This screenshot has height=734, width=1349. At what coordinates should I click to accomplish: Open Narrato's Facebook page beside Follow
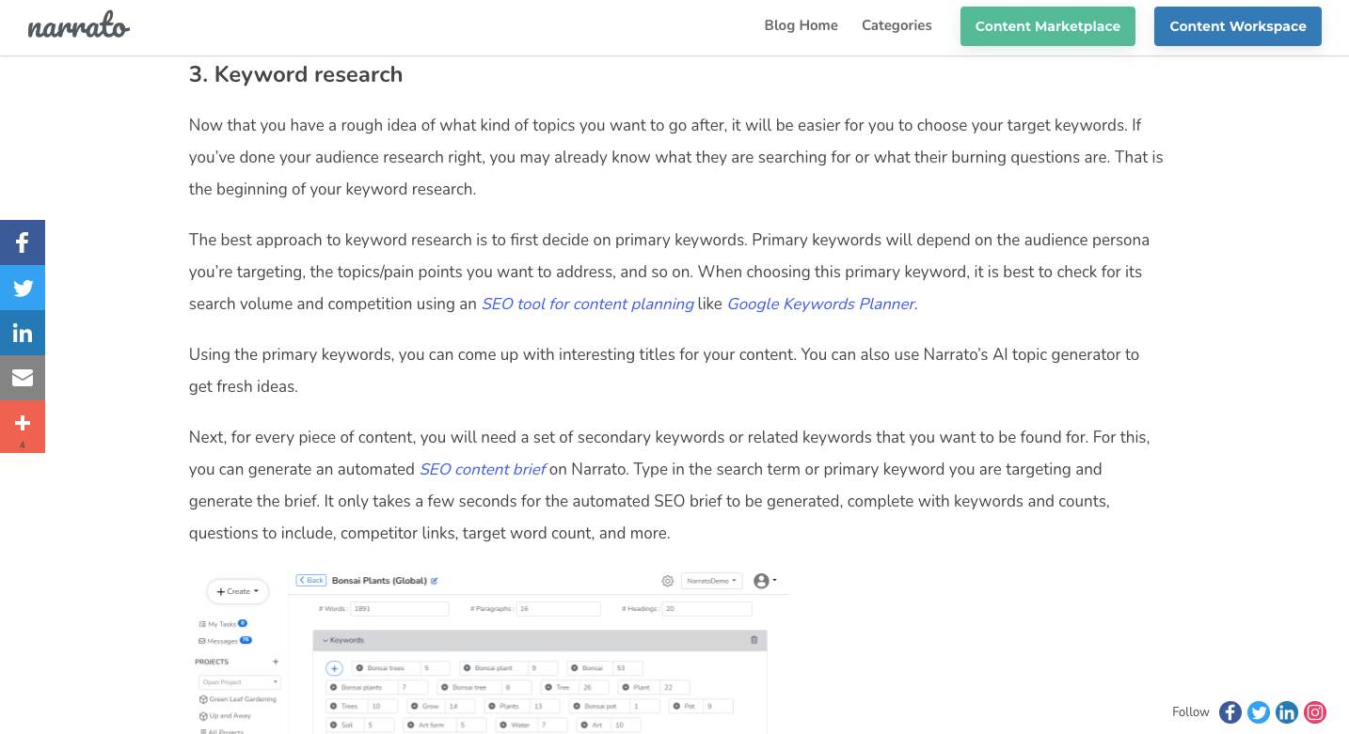[1230, 712]
